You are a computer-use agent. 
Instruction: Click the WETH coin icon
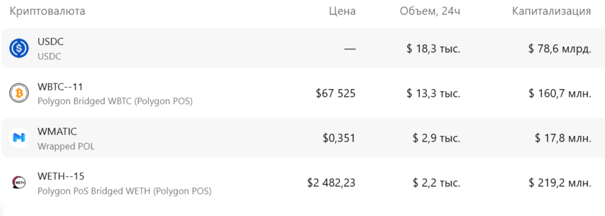(x=19, y=183)
